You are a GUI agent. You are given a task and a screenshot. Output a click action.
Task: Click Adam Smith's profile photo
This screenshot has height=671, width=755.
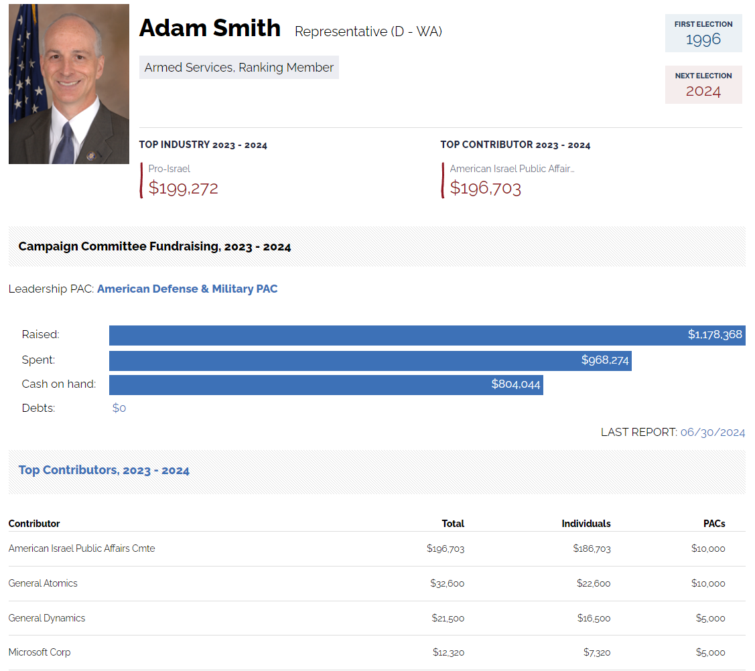(68, 84)
